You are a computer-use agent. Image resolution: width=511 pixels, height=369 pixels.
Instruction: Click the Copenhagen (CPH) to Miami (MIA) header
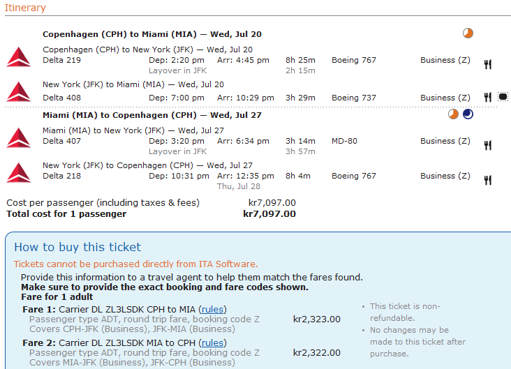(x=152, y=33)
